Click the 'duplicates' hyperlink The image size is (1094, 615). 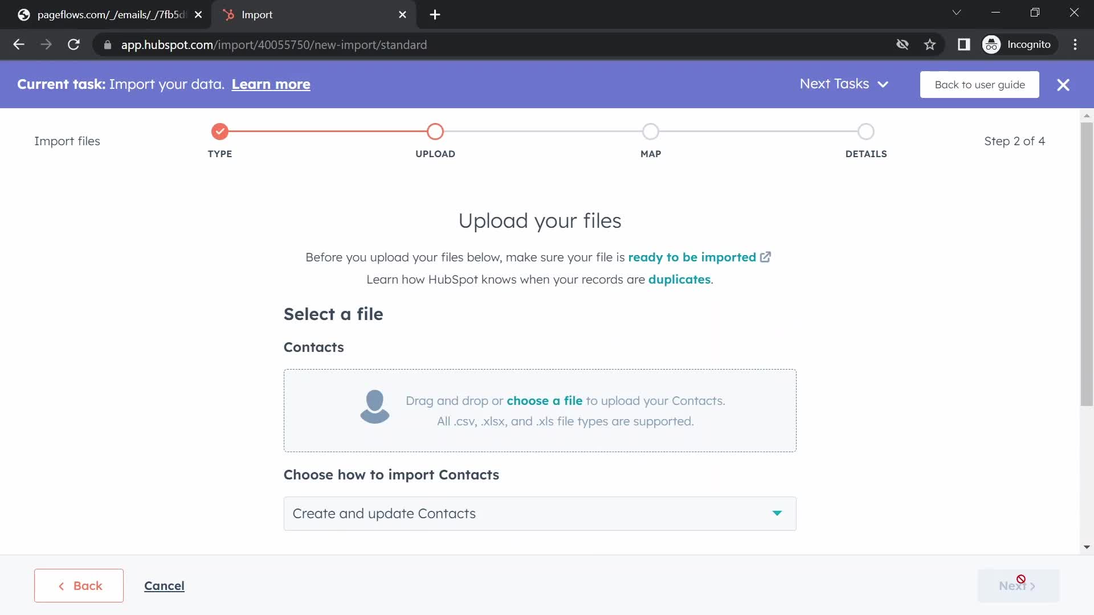tap(680, 278)
